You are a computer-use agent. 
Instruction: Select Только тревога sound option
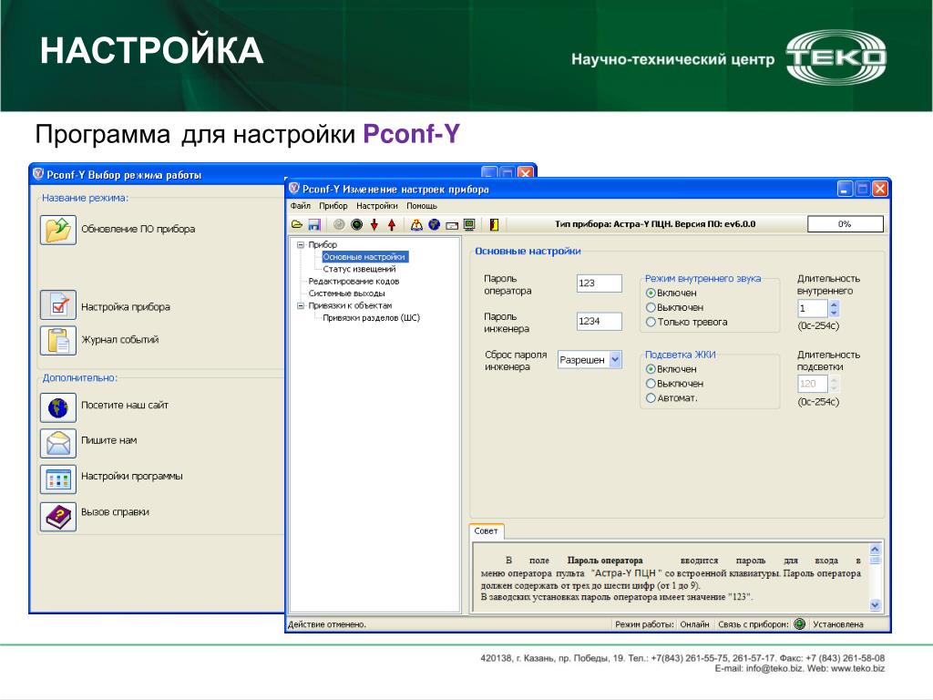click(651, 322)
